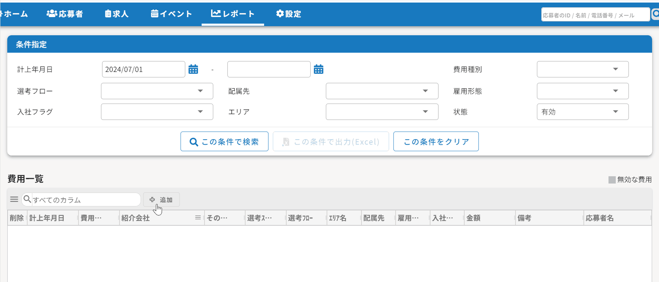Go to the ホーム menu
This screenshot has width=659, height=282.
pos(15,14)
